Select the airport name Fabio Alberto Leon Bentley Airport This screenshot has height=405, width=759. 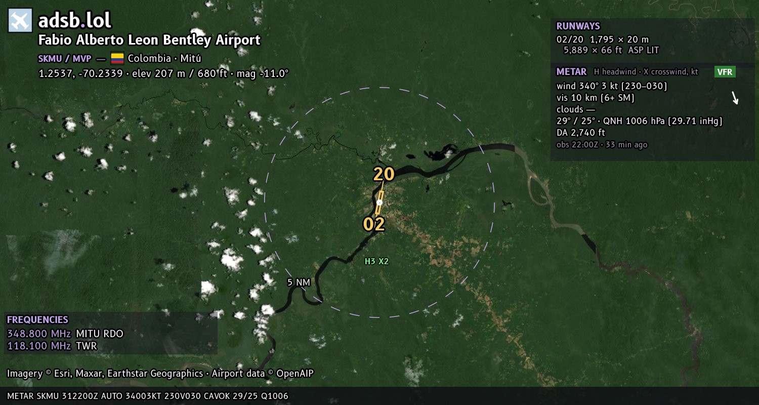pos(149,40)
